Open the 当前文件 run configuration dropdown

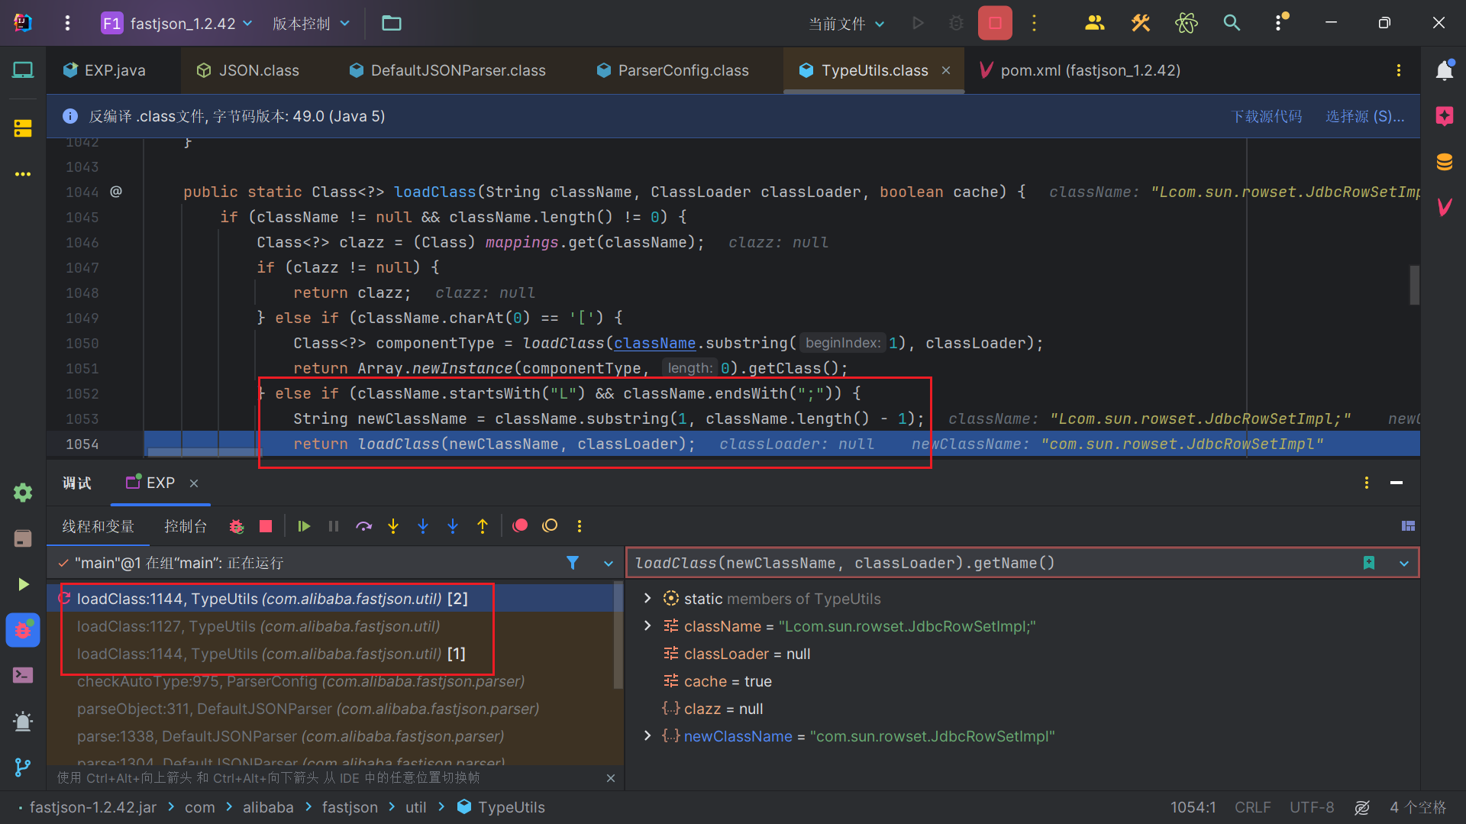click(846, 24)
